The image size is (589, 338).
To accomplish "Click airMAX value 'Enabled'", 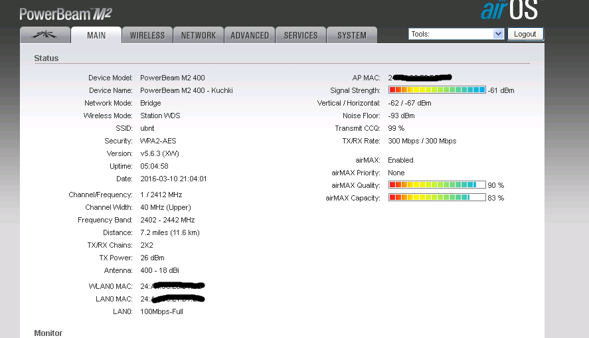I will click(400, 160).
